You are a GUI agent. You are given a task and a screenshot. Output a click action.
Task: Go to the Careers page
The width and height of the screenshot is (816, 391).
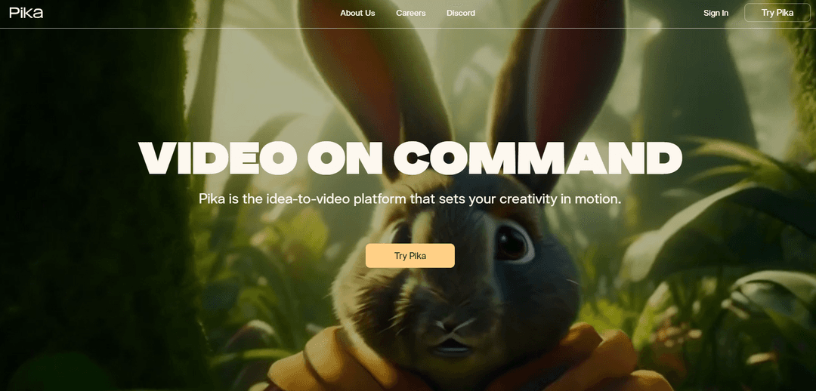click(x=410, y=13)
